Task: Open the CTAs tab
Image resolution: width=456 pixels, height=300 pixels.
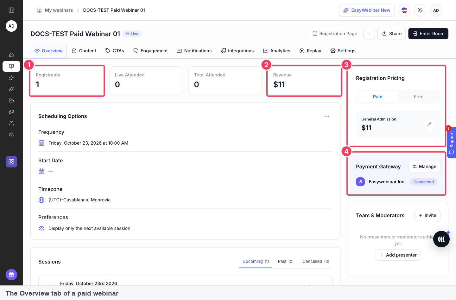Action: click(x=115, y=51)
